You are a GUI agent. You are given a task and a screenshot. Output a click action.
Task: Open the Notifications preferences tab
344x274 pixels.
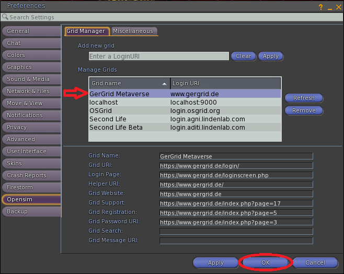tap(31, 115)
